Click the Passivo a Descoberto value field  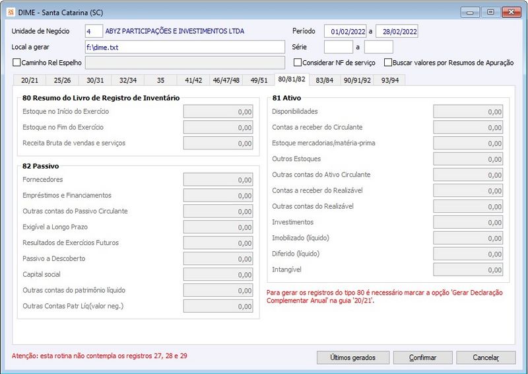point(218,259)
